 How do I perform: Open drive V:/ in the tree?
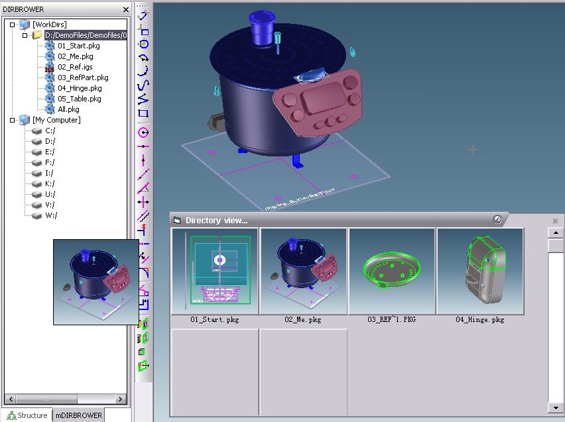50,205
